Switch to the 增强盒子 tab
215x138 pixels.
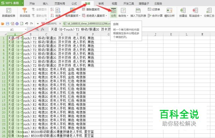(x=144, y=3)
